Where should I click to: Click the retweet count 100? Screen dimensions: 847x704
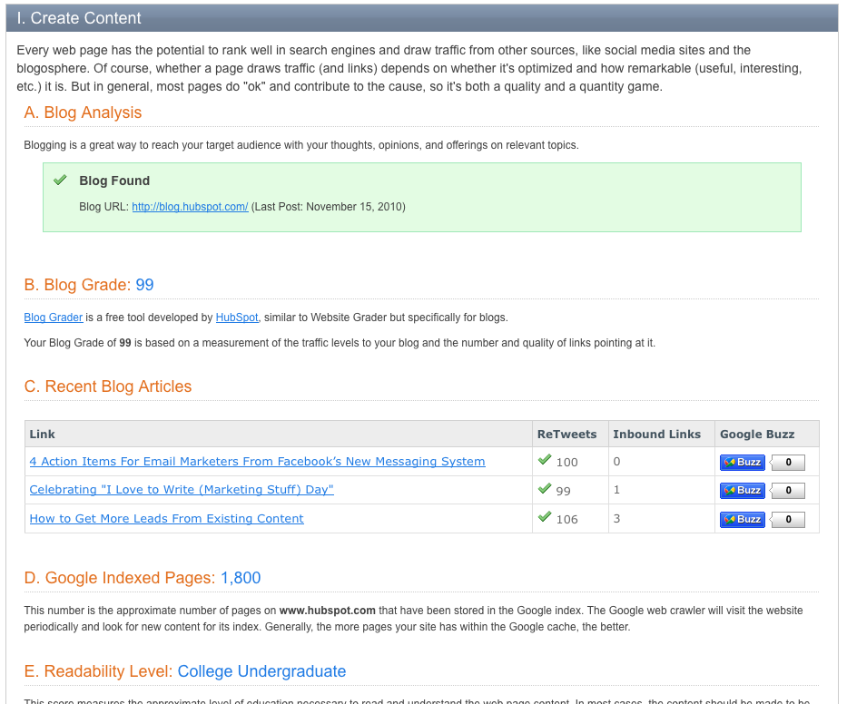tap(567, 463)
